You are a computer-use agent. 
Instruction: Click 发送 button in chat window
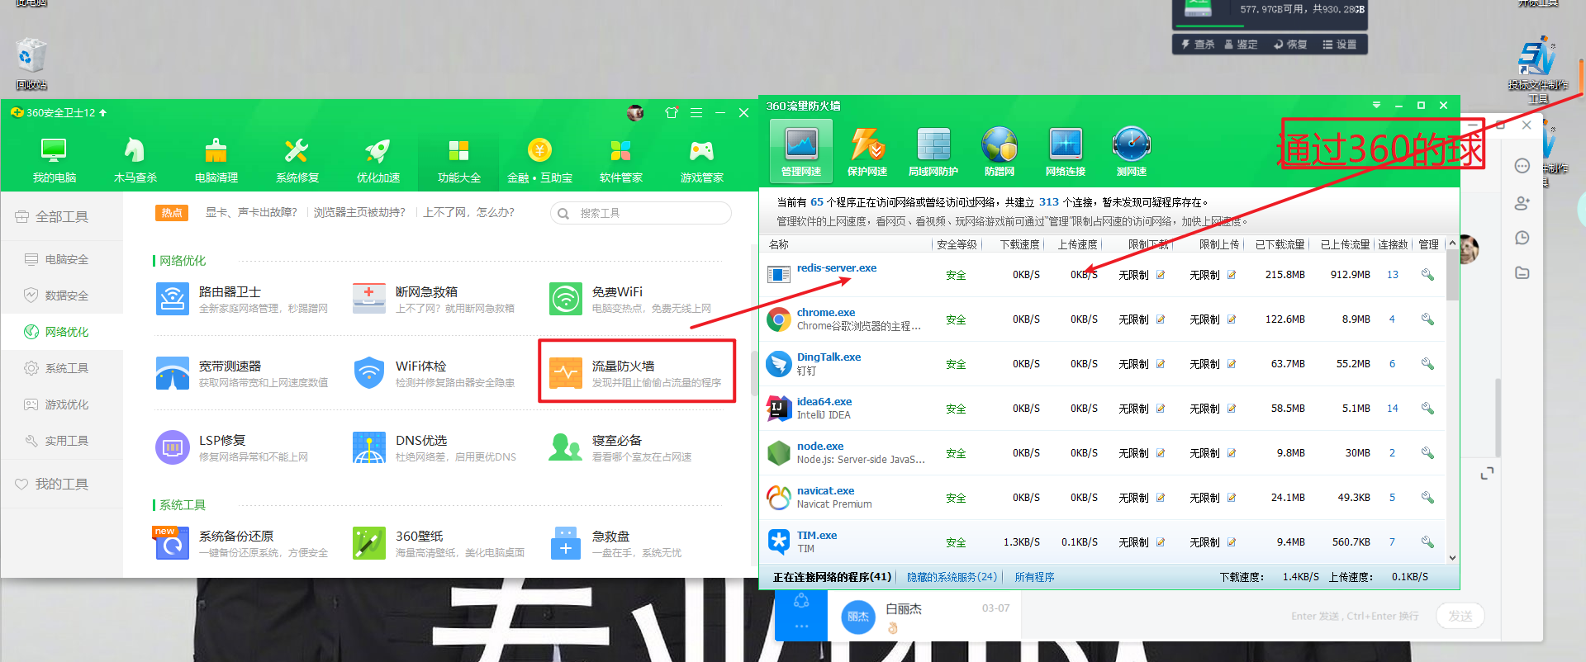pyautogui.click(x=1460, y=616)
